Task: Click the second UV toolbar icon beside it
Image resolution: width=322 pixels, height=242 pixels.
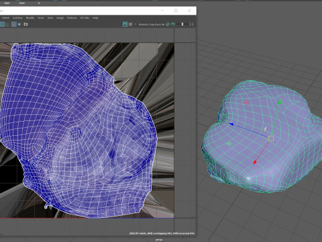Action: point(7,24)
